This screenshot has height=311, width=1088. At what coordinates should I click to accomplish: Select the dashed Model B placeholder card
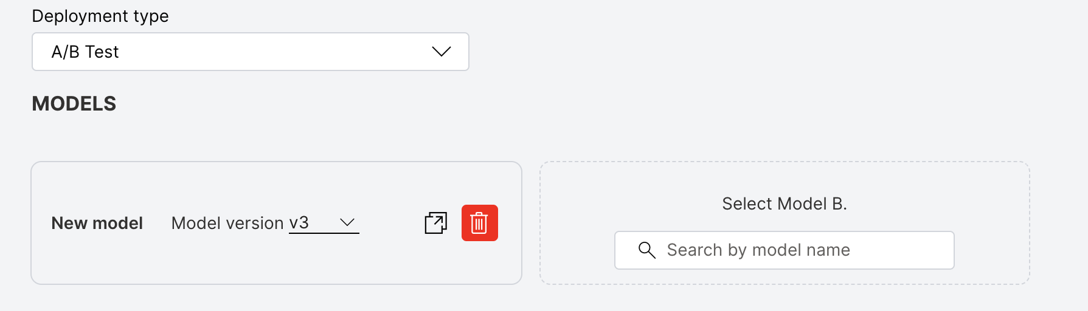[785, 223]
